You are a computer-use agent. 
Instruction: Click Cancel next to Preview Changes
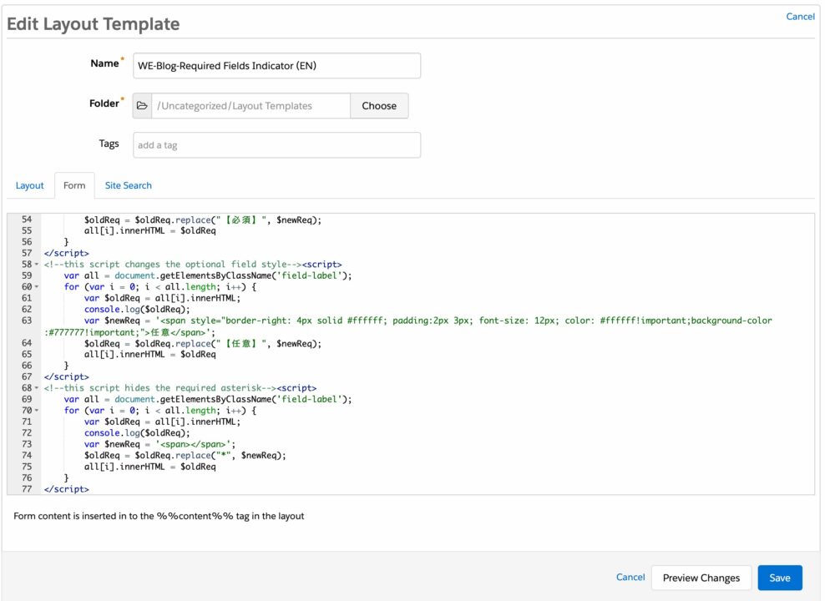(630, 577)
